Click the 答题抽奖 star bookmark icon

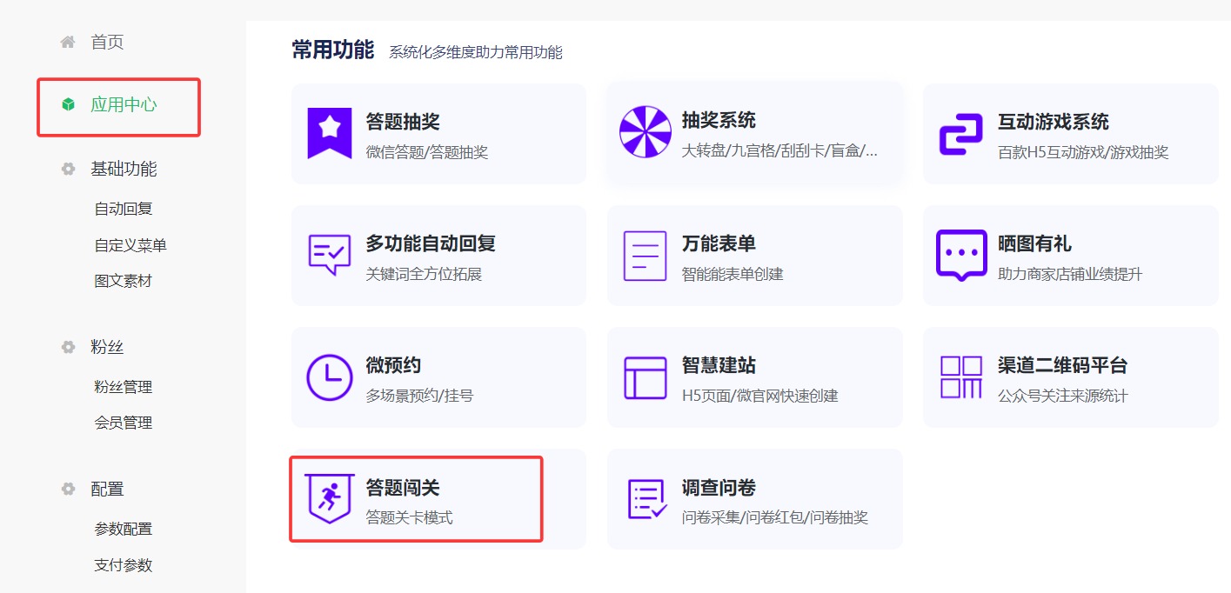(x=330, y=133)
